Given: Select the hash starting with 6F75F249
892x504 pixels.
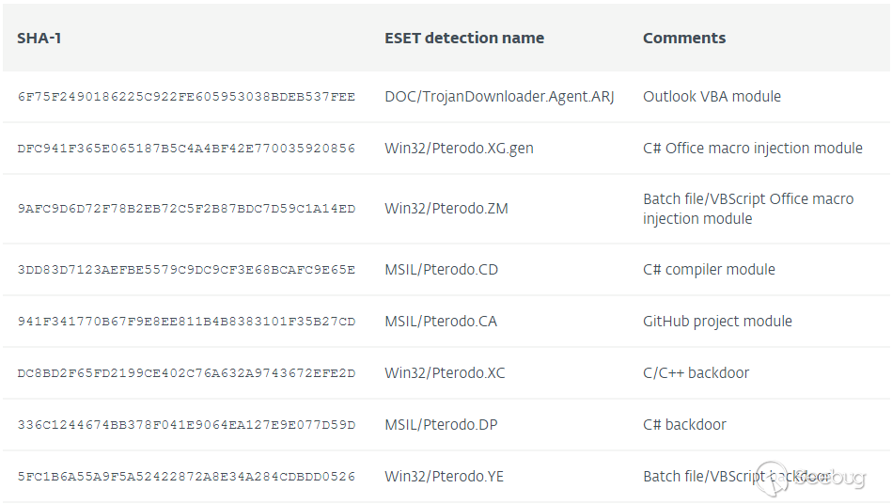Looking at the screenshot, I should (x=186, y=97).
